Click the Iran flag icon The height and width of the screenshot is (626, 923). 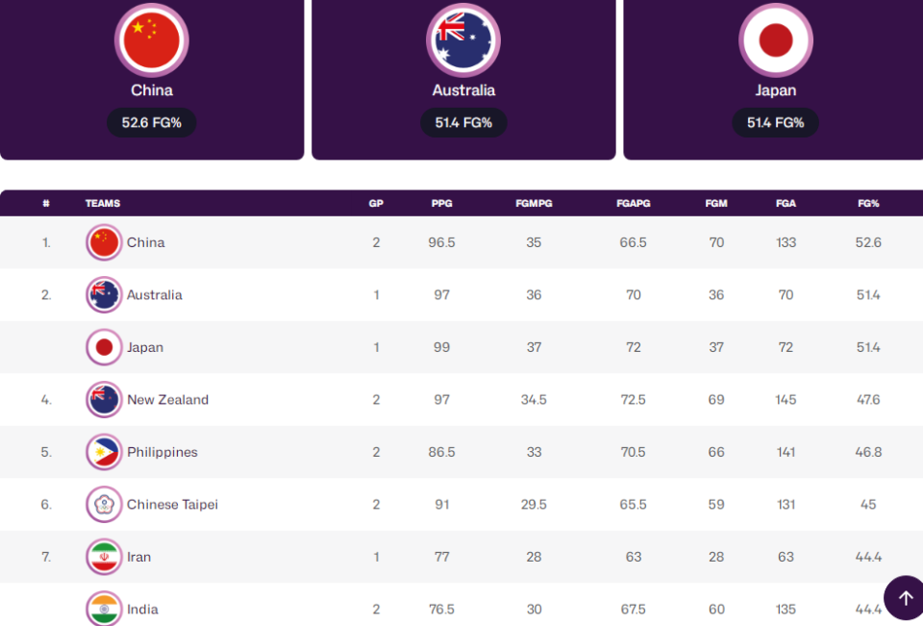click(104, 557)
